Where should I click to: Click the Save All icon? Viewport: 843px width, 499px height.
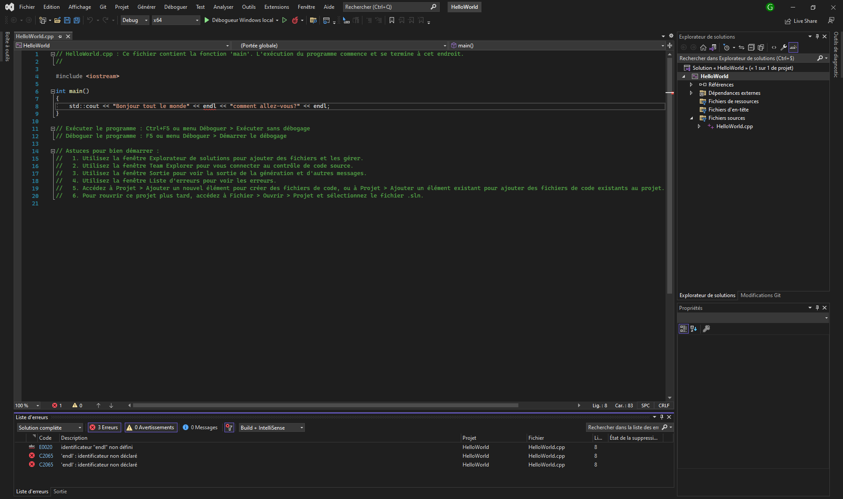pos(77,20)
